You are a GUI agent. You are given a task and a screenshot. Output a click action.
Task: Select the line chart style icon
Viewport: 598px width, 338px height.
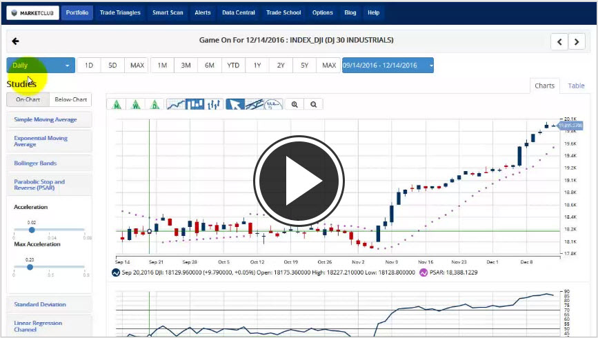(x=177, y=105)
